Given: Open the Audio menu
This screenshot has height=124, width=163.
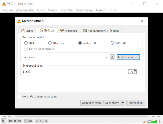Looking at the screenshot, I should 41,10.
